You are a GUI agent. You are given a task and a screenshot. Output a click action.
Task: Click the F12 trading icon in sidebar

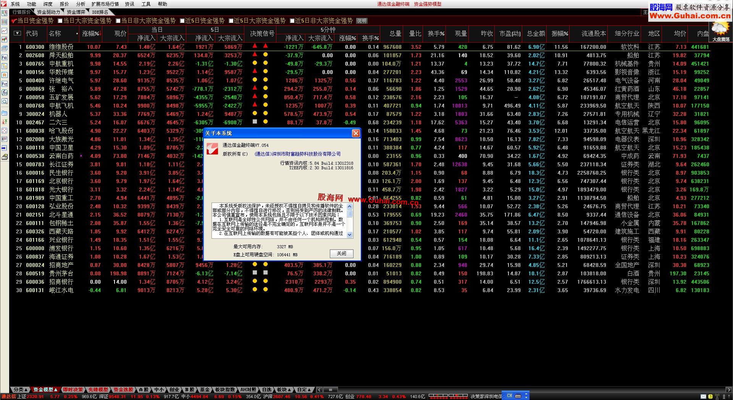(5, 84)
